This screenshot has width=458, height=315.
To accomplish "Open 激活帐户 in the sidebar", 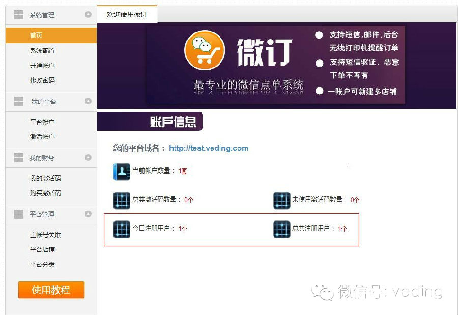I will click(42, 136).
